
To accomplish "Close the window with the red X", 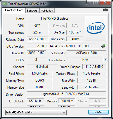I will pos(105,3).
